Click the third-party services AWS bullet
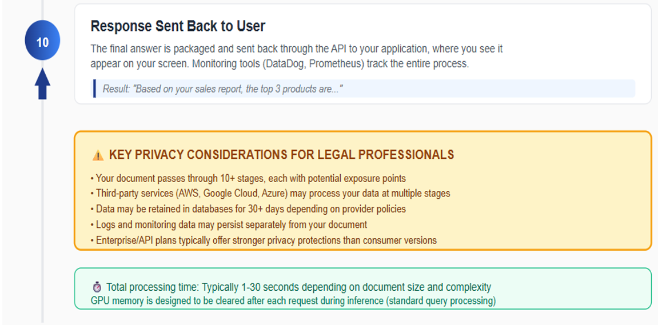 point(270,194)
